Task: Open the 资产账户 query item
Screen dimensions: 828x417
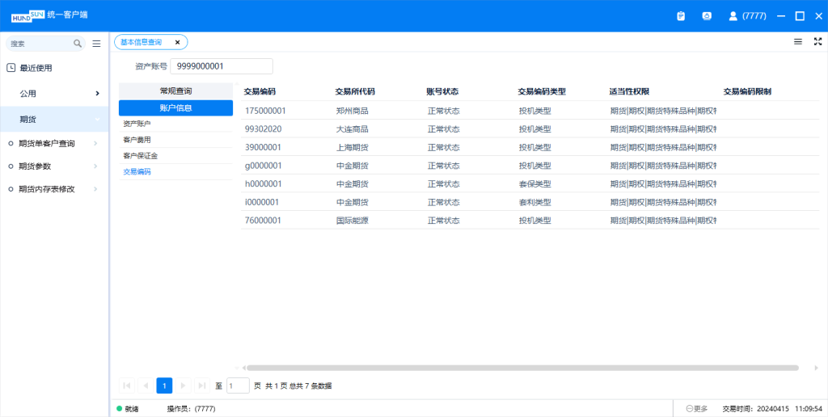Action: click(x=137, y=124)
